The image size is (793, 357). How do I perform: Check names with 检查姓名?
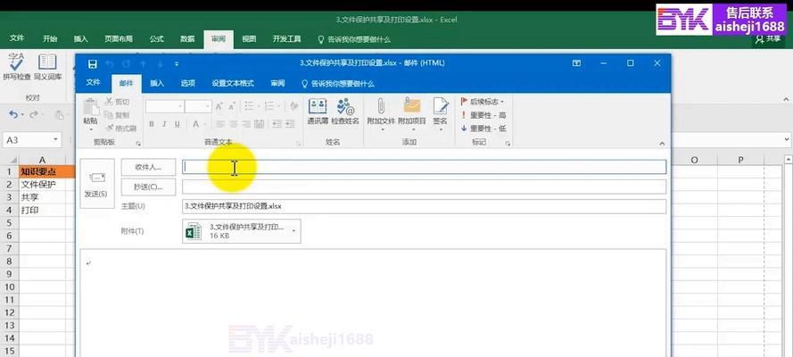(x=345, y=112)
